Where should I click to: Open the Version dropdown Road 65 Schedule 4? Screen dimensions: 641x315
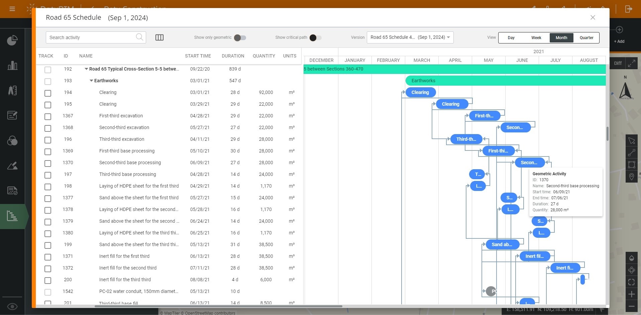coord(410,37)
